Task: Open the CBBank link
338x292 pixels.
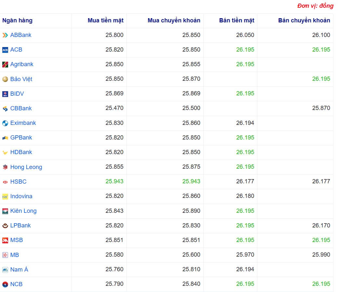Action: (21, 108)
